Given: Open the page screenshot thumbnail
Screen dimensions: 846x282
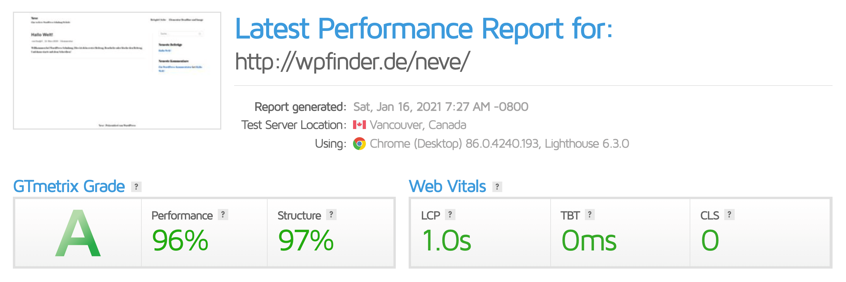Looking at the screenshot, I should tap(117, 71).
